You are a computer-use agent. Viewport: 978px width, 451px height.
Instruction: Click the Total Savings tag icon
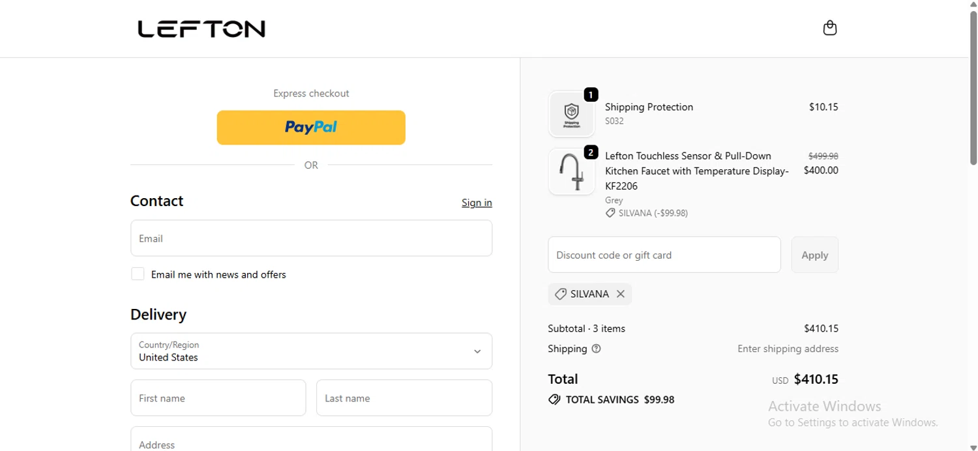point(554,400)
